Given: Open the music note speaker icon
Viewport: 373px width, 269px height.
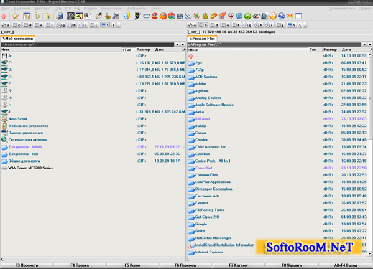Looking at the screenshot, I should coord(116,16).
